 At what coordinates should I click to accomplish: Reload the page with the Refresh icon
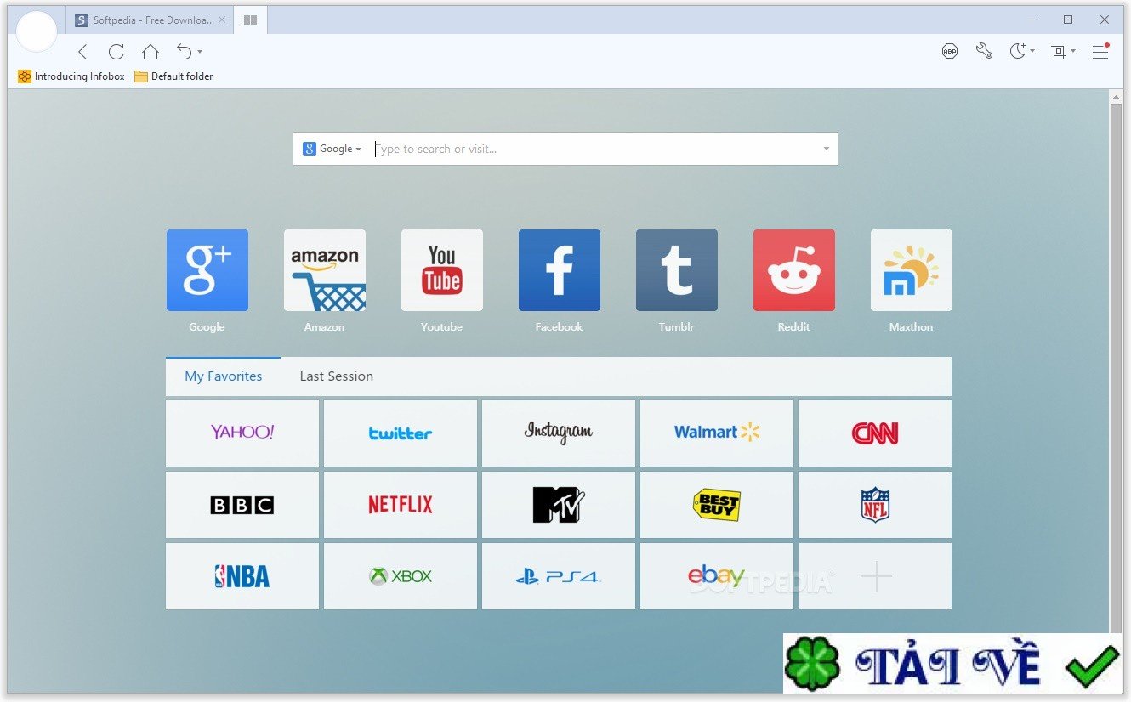(117, 52)
